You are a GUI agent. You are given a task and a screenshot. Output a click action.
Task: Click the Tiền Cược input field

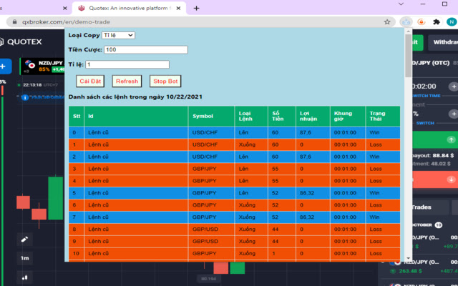pos(146,49)
